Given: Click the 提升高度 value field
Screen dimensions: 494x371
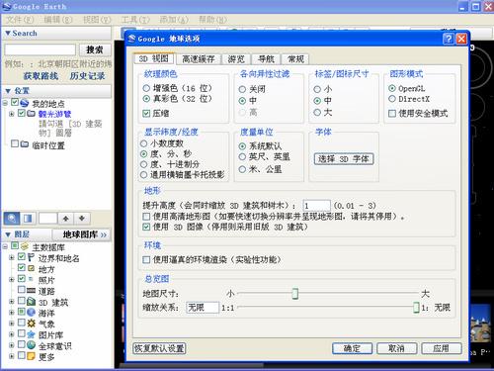Looking at the screenshot, I should (316, 206).
